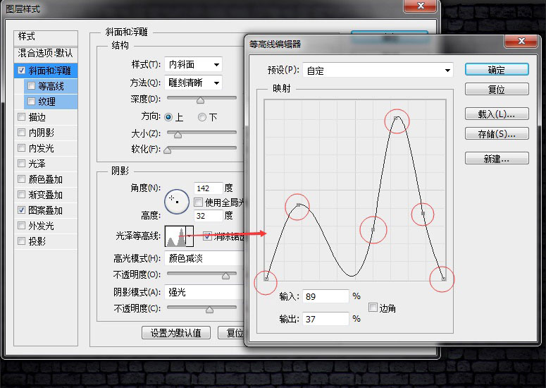Open 样式 dropdown showing 内斜面
This screenshot has width=546, height=388.
[193, 64]
